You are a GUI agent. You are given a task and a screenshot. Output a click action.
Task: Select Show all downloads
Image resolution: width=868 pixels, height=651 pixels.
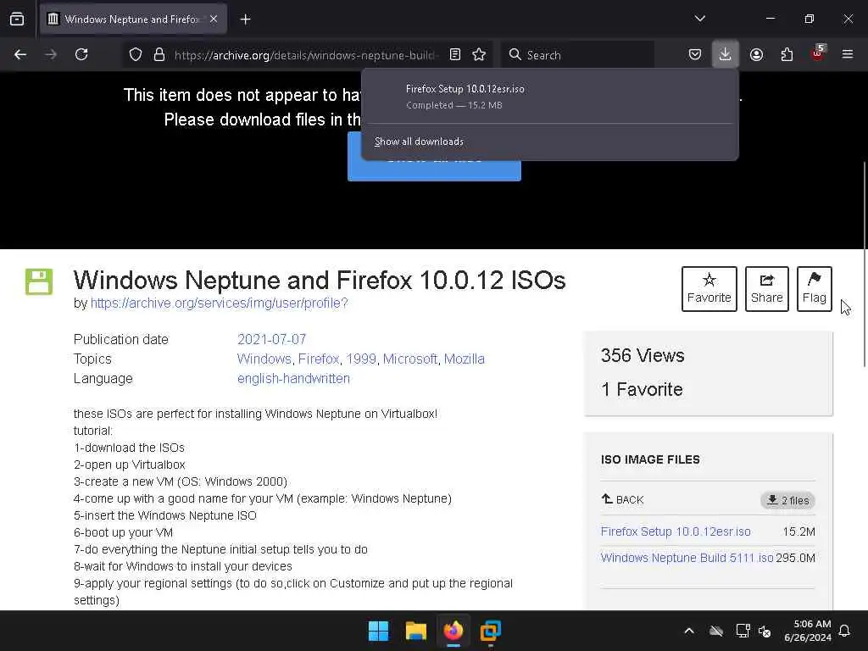click(x=419, y=142)
